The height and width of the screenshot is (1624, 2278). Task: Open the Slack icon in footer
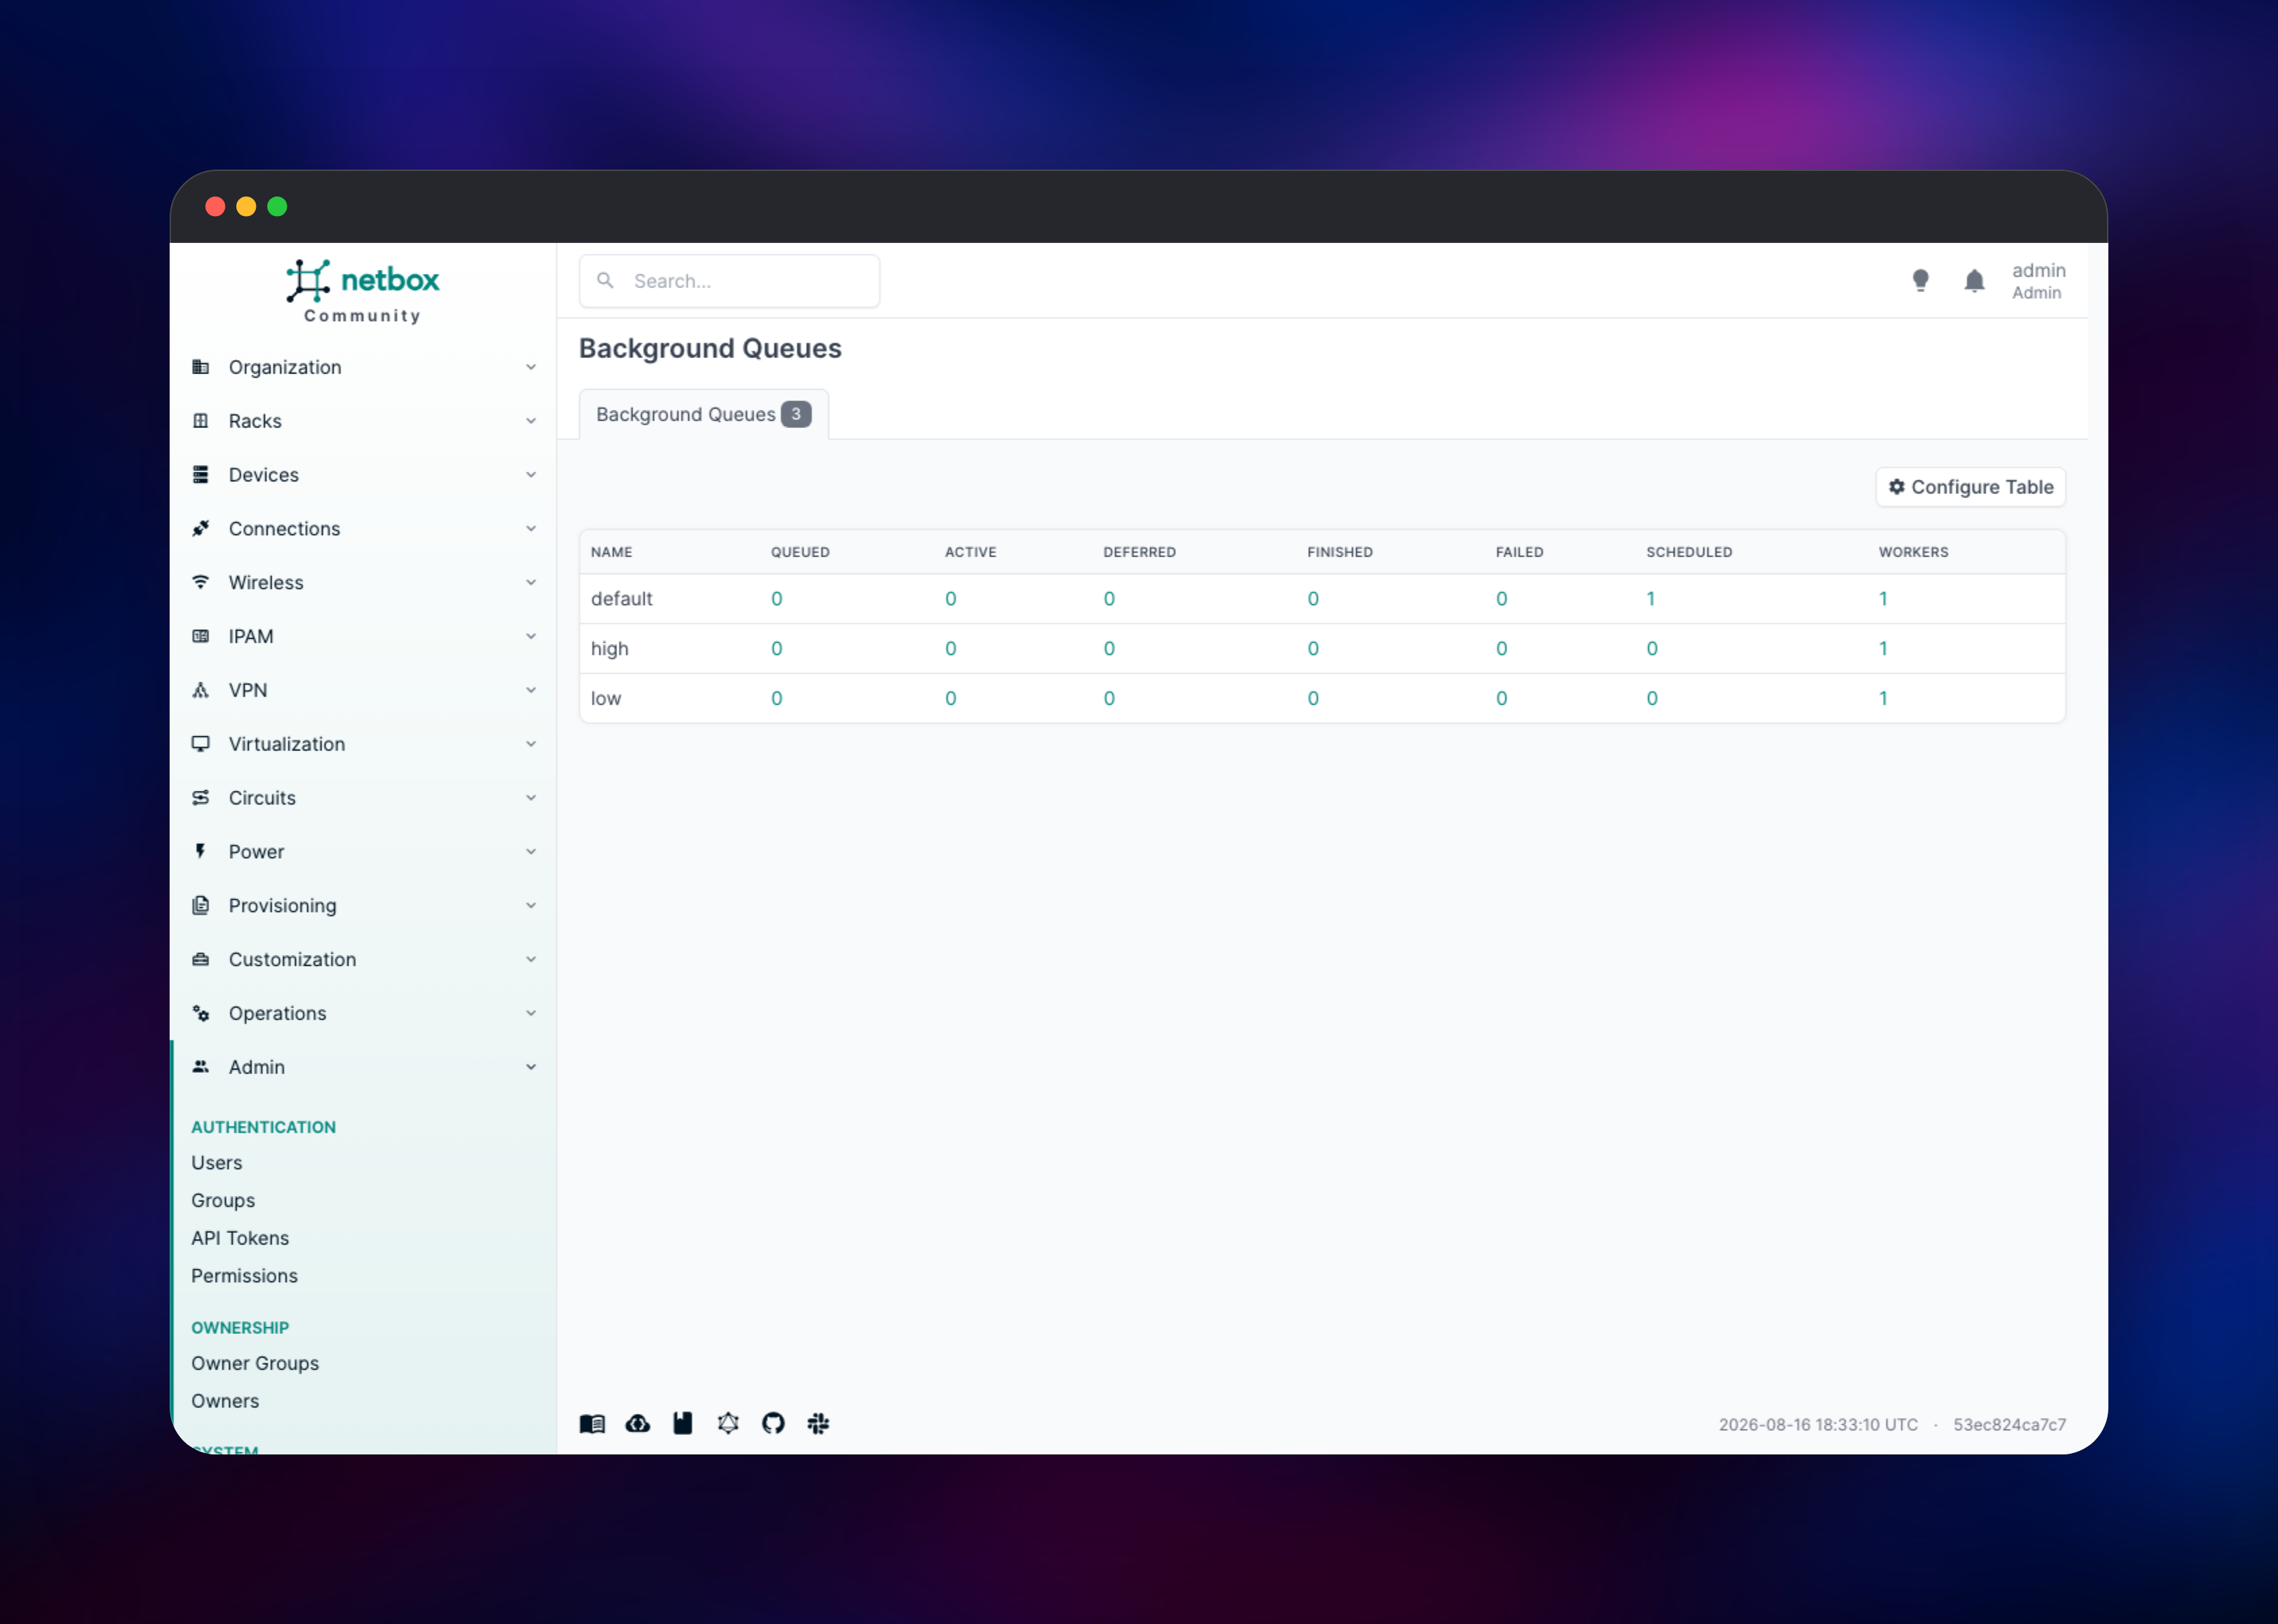coord(819,1424)
